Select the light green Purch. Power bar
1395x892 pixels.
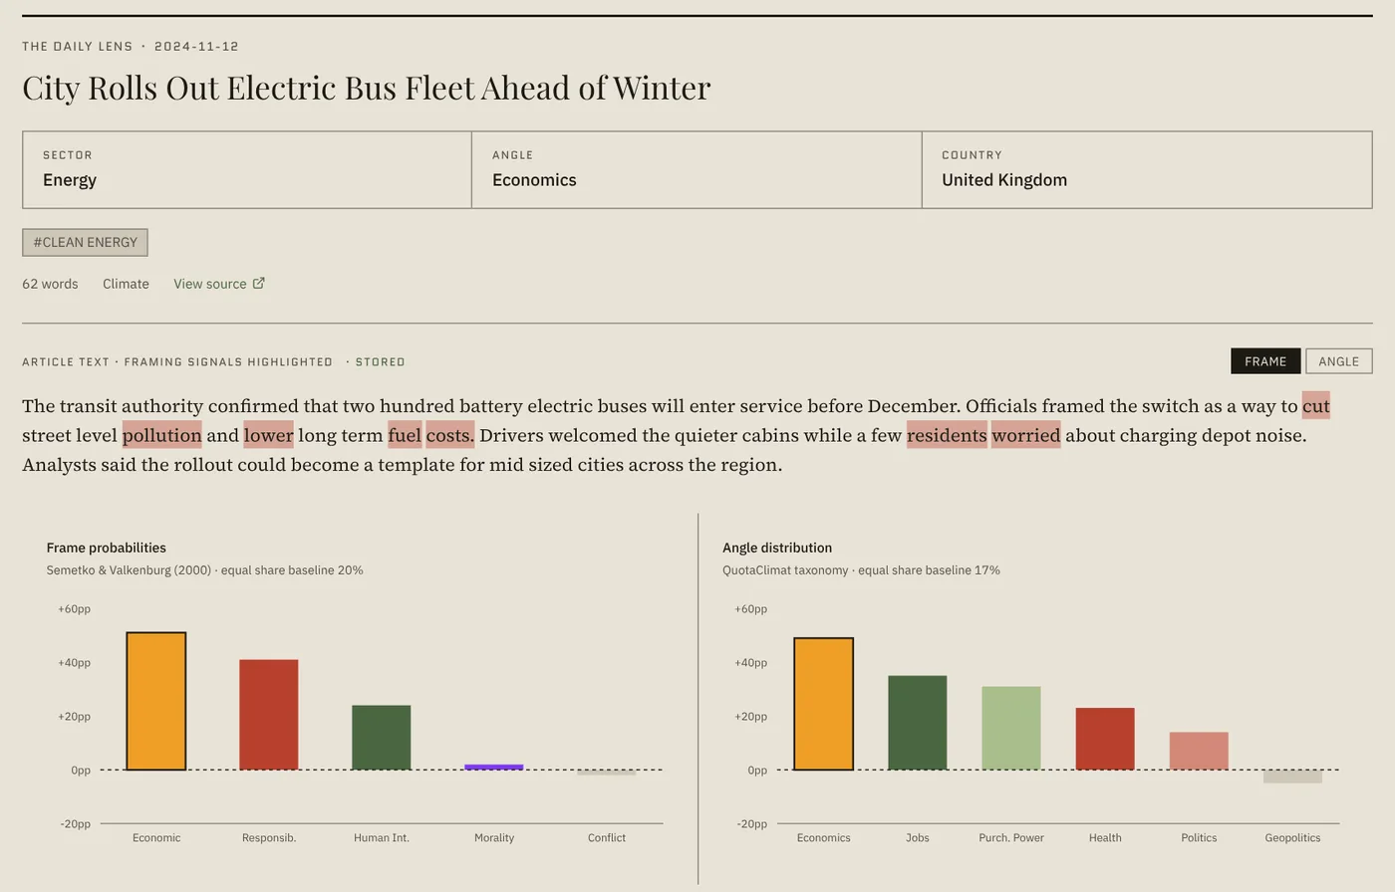pos(1011,728)
